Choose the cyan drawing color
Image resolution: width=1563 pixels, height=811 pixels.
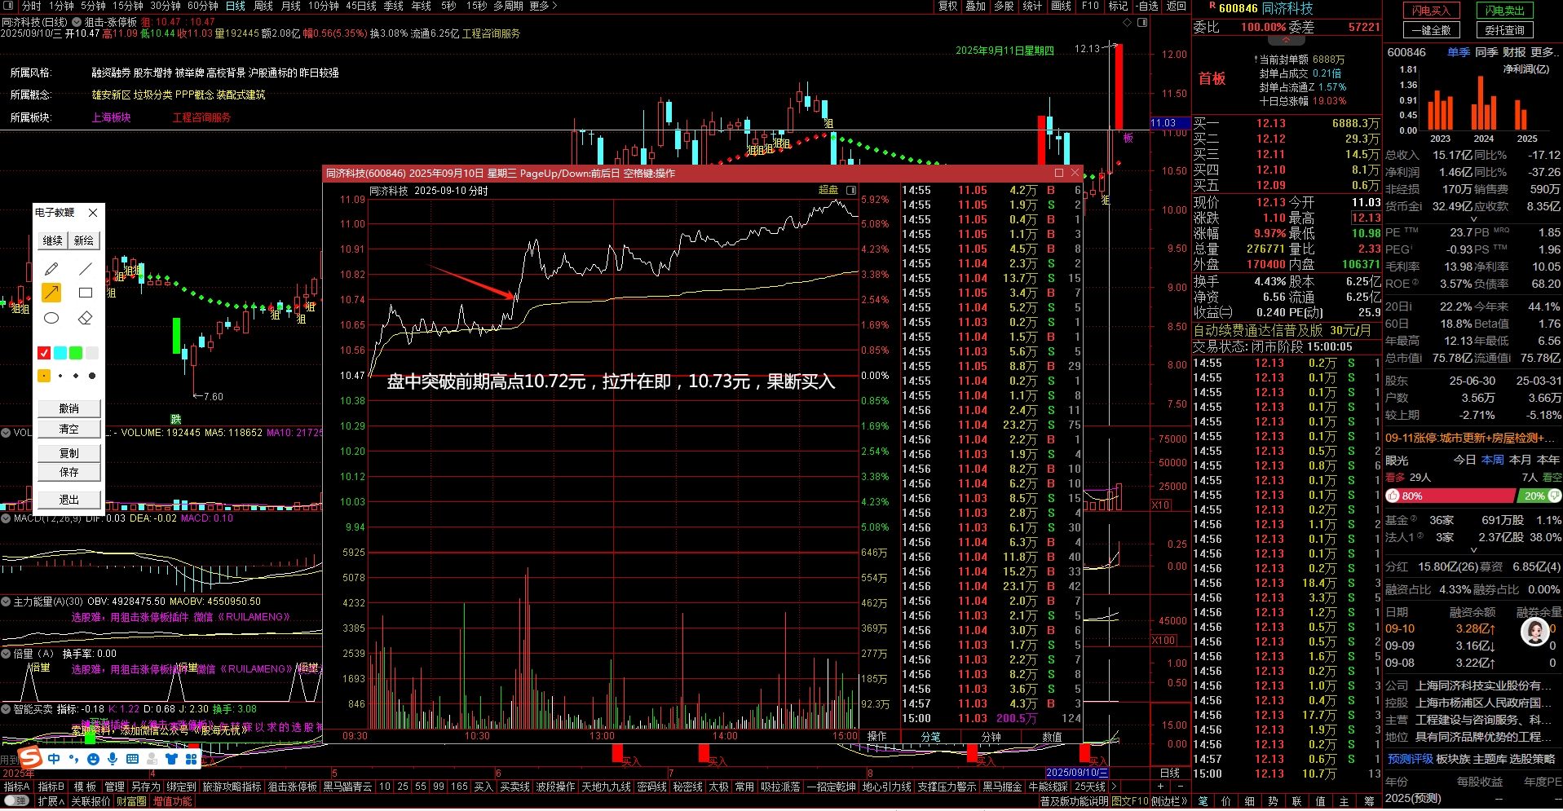(x=60, y=353)
